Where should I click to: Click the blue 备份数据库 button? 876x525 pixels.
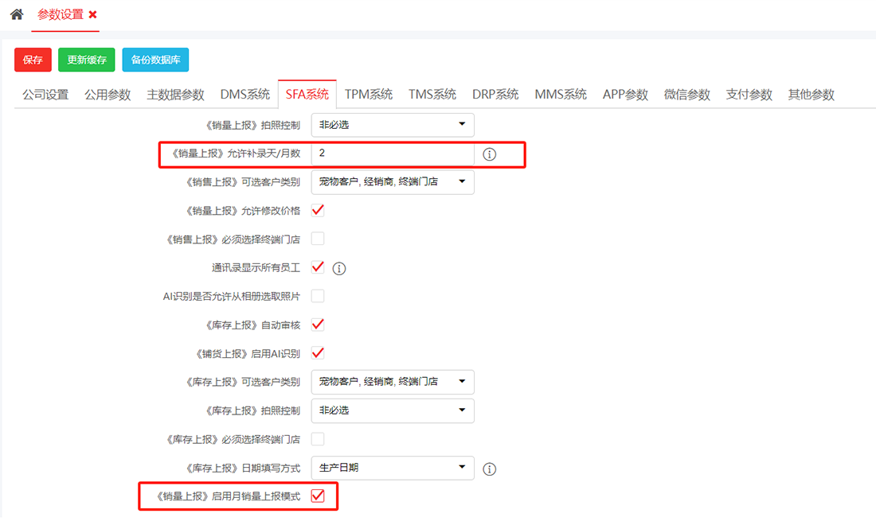point(155,60)
